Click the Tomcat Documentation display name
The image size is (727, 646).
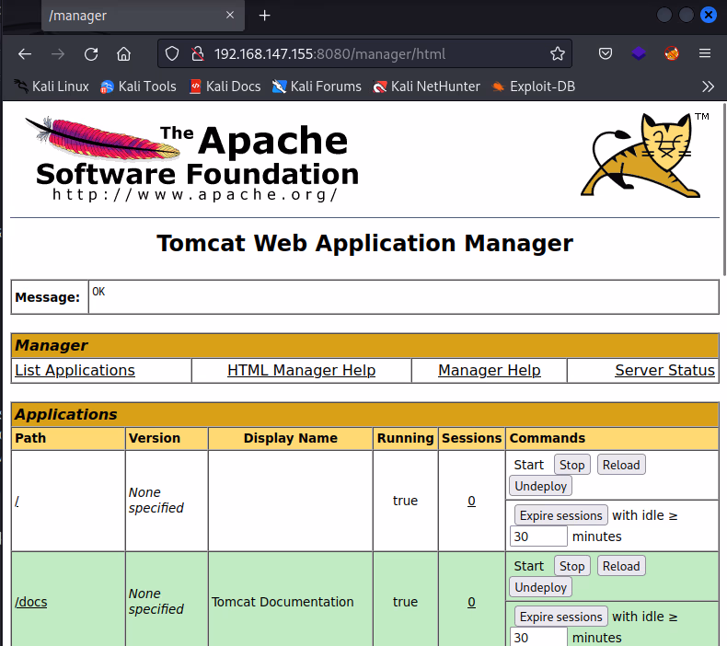[283, 602]
